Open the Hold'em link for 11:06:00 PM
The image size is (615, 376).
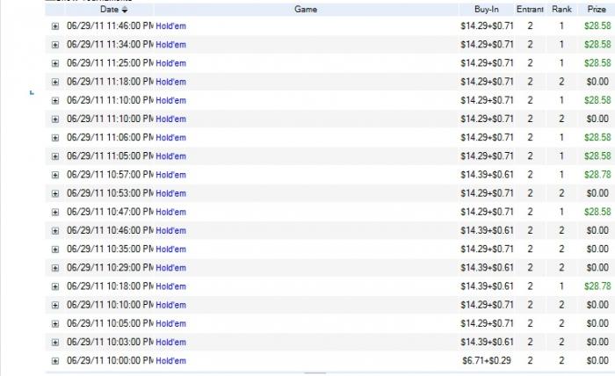click(170, 138)
